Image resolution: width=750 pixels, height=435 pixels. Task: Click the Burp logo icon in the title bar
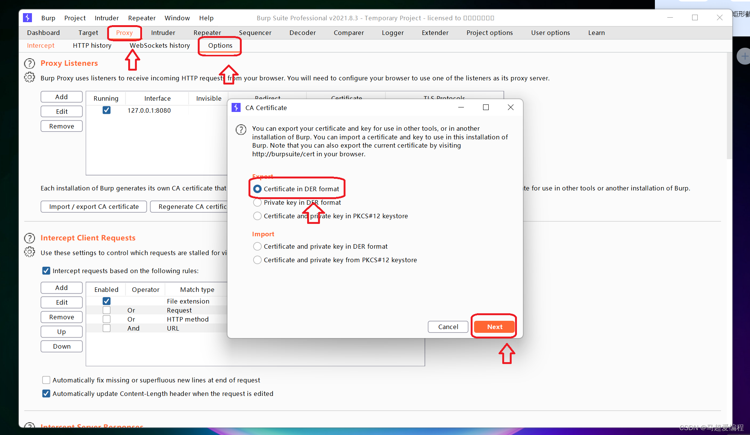coord(27,18)
